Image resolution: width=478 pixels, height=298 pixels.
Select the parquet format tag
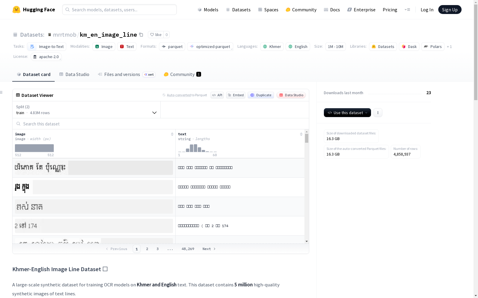(x=172, y=46)
